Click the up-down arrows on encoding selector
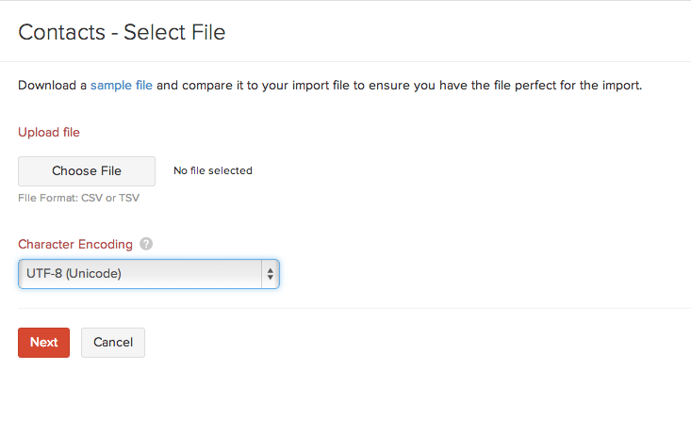Image resolution: width=691 pixels, height=434 pixels. click(271, 274)
